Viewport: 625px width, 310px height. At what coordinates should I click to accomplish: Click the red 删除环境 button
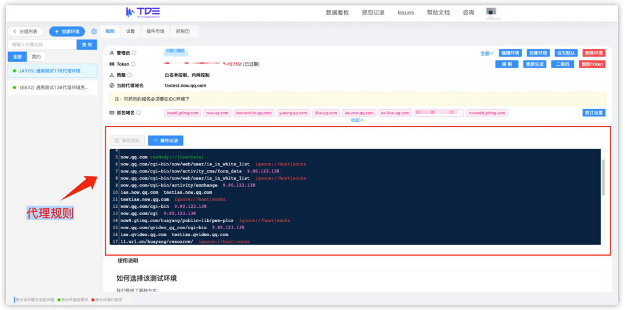click(x=594, y=53)
